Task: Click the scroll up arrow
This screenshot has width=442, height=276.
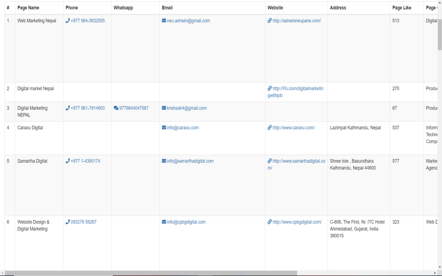Action: (x=440, y=3)
